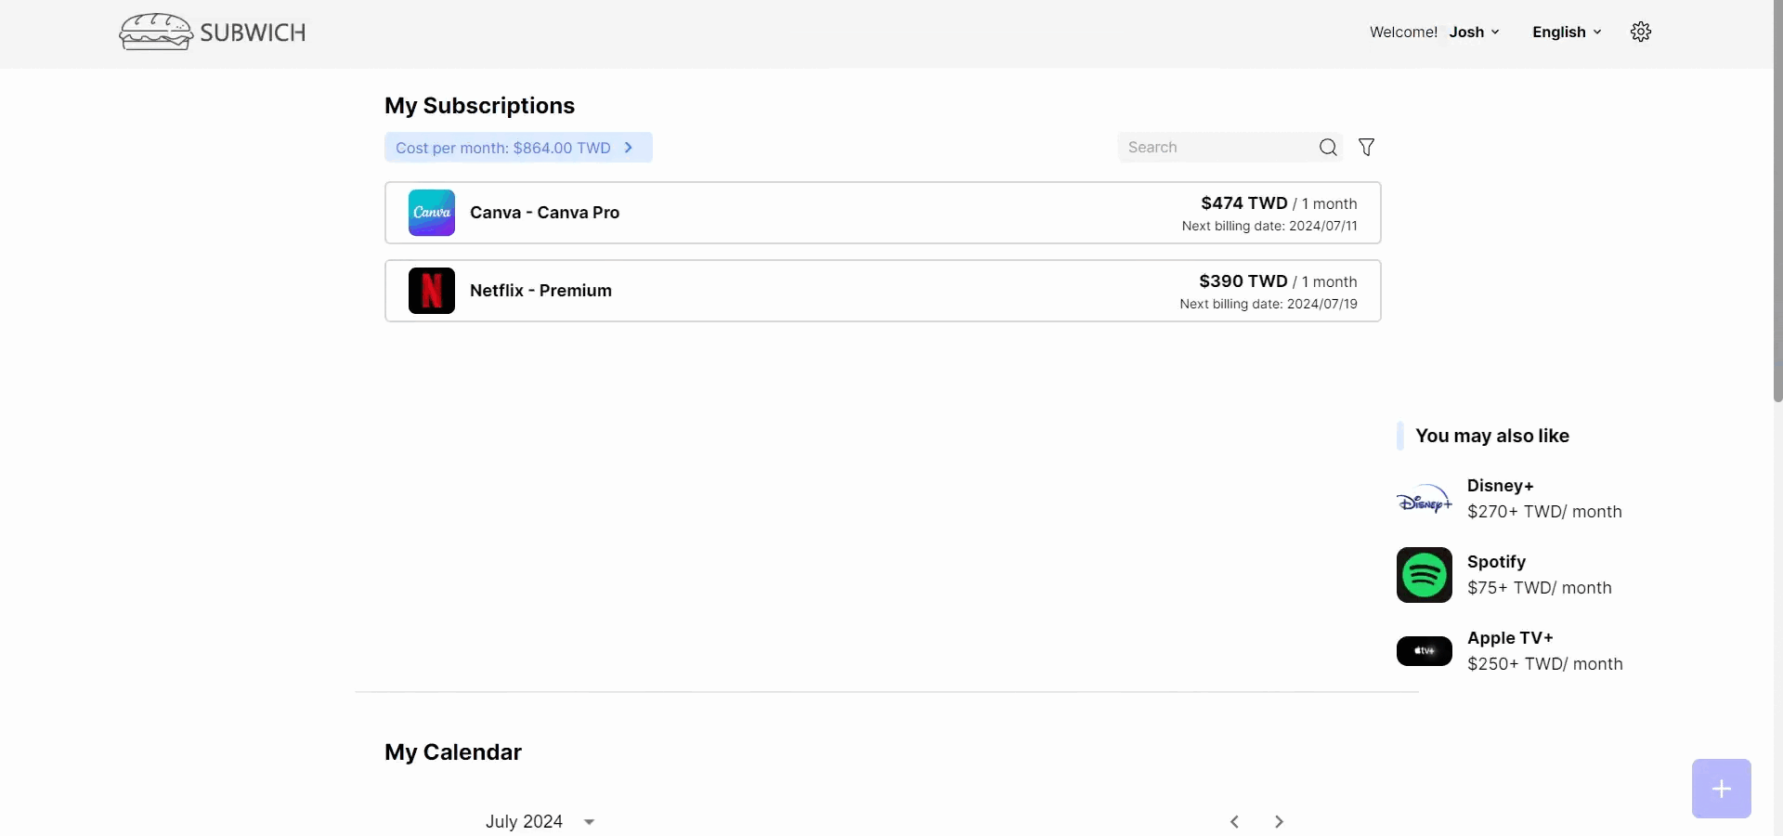Open the subscription filter funnel icon
Screen dimensions: 1783x836
[1366, 147]
